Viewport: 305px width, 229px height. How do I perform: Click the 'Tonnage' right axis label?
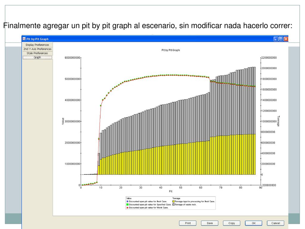(278, 121)
